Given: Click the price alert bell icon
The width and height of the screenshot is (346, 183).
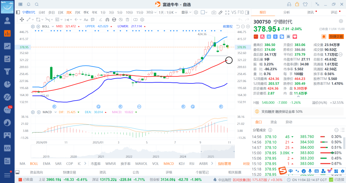Looking at the screenshot, I should click(x=324, y=37).
